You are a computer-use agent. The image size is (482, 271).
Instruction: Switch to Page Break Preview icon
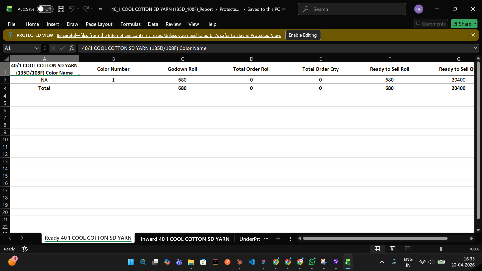coord(408,249)
